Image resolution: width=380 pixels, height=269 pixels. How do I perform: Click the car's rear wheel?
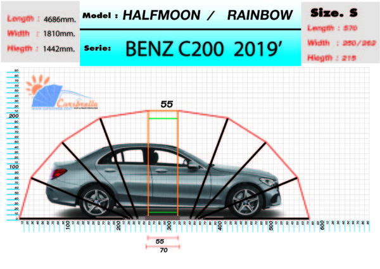click(x=97, y=201)
